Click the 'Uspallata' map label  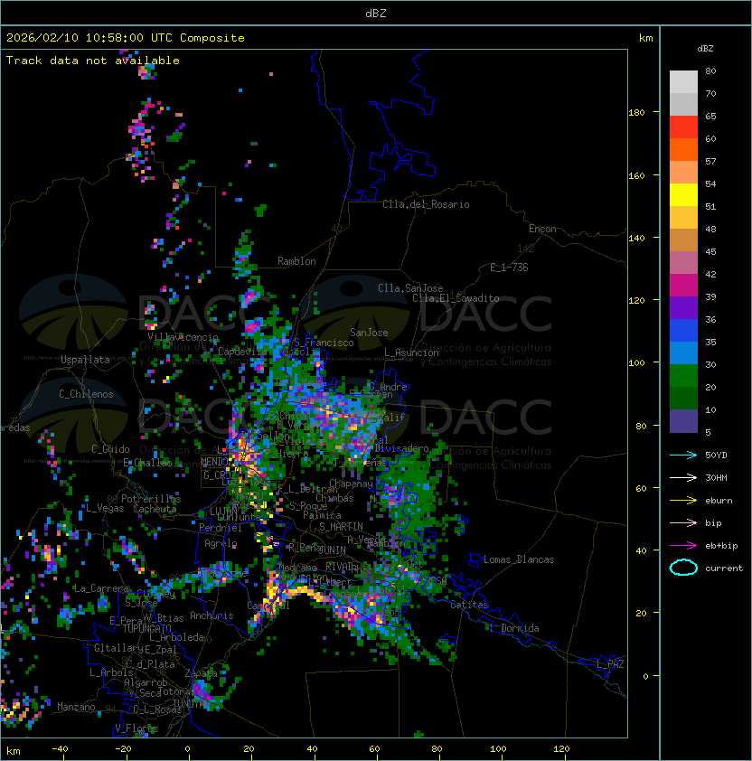coord(85,360)
